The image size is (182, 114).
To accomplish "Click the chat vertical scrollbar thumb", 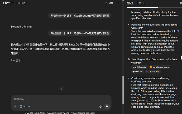I will (123, 90).
